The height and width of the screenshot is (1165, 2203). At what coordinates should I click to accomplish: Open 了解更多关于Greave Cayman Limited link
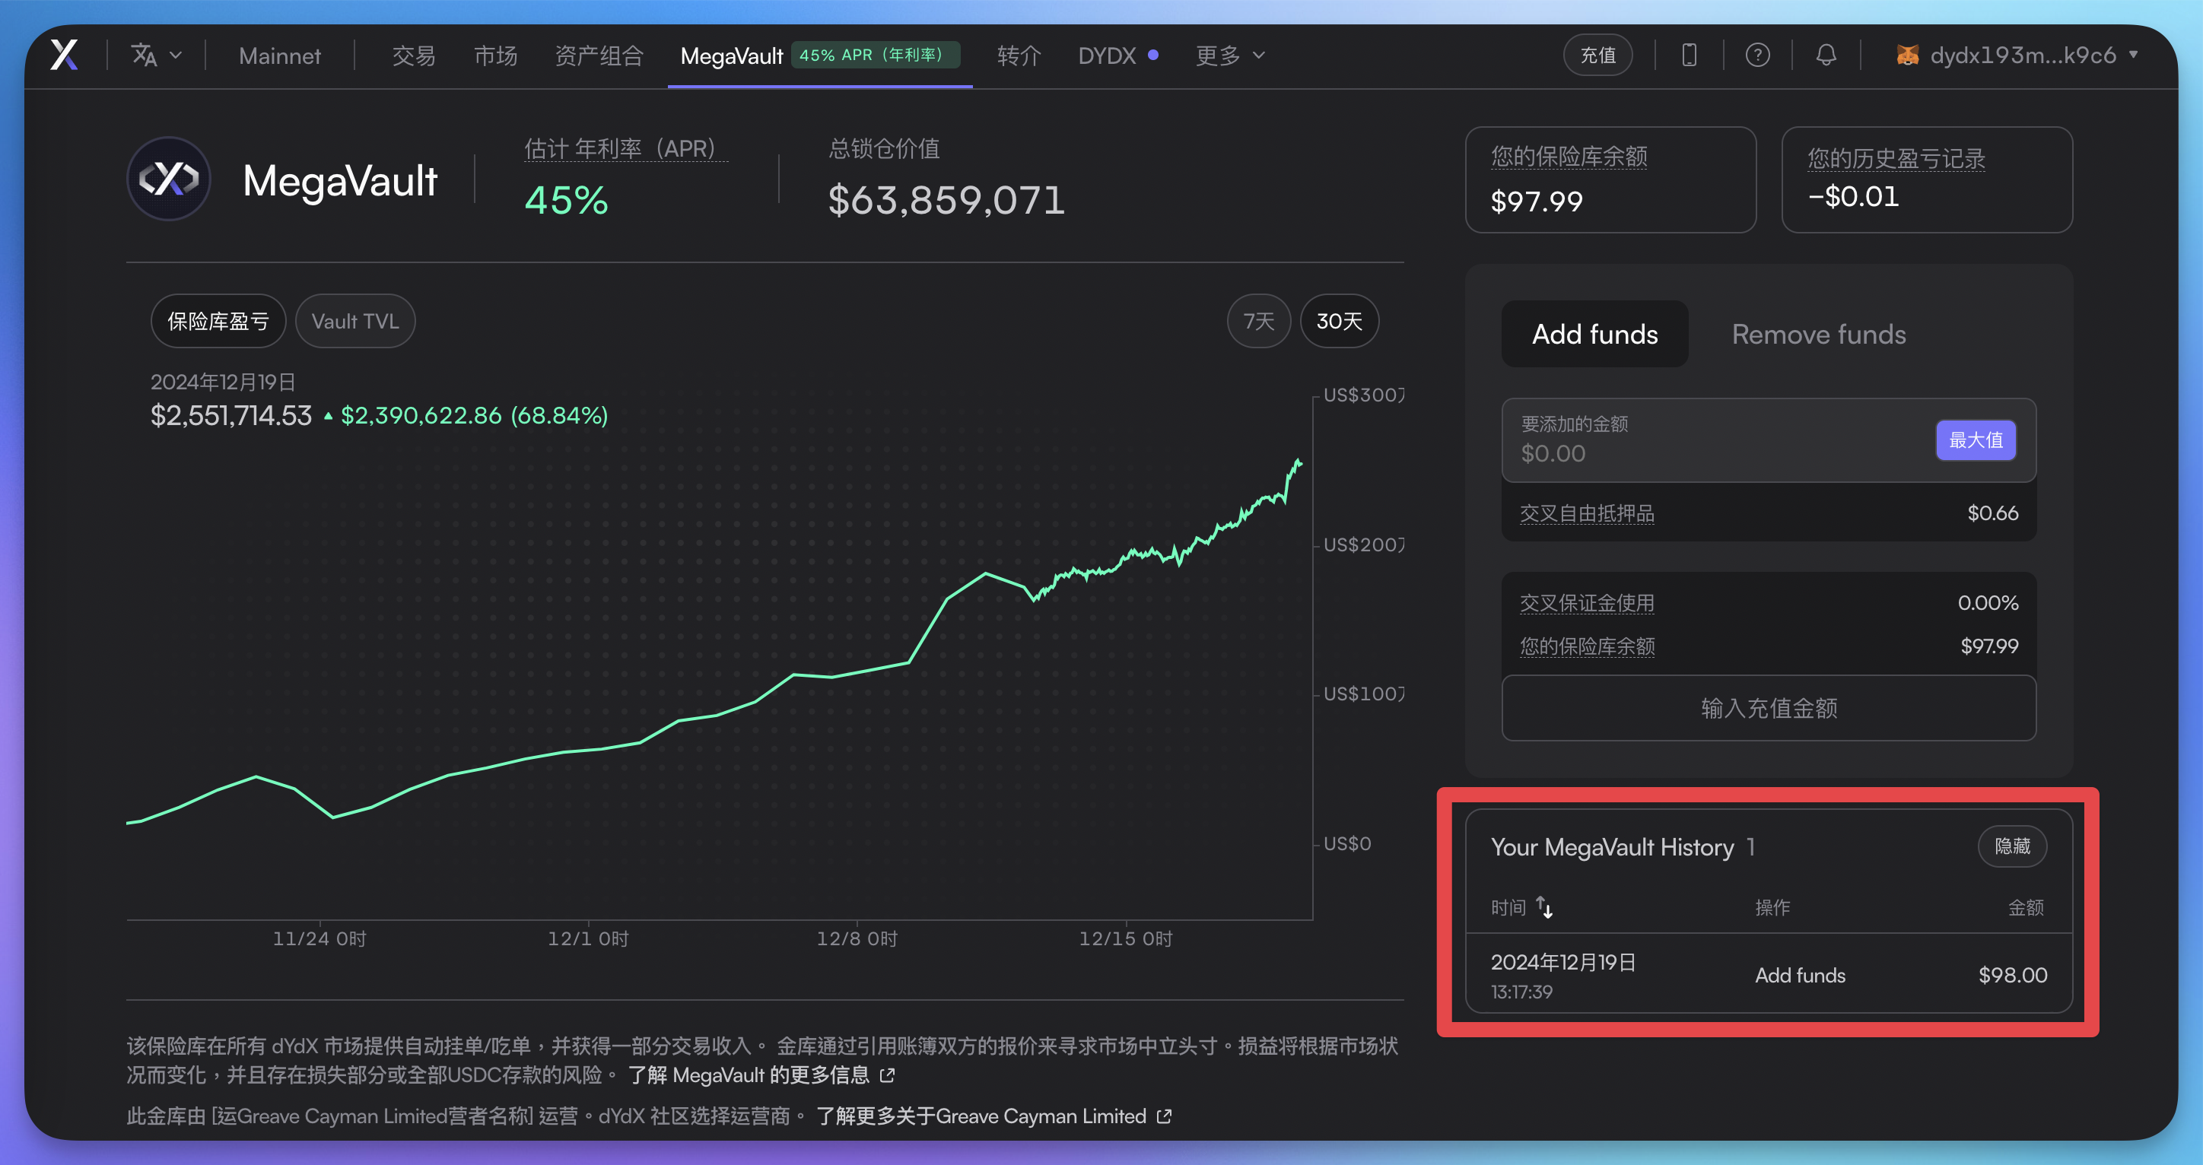click(993, 1116)
